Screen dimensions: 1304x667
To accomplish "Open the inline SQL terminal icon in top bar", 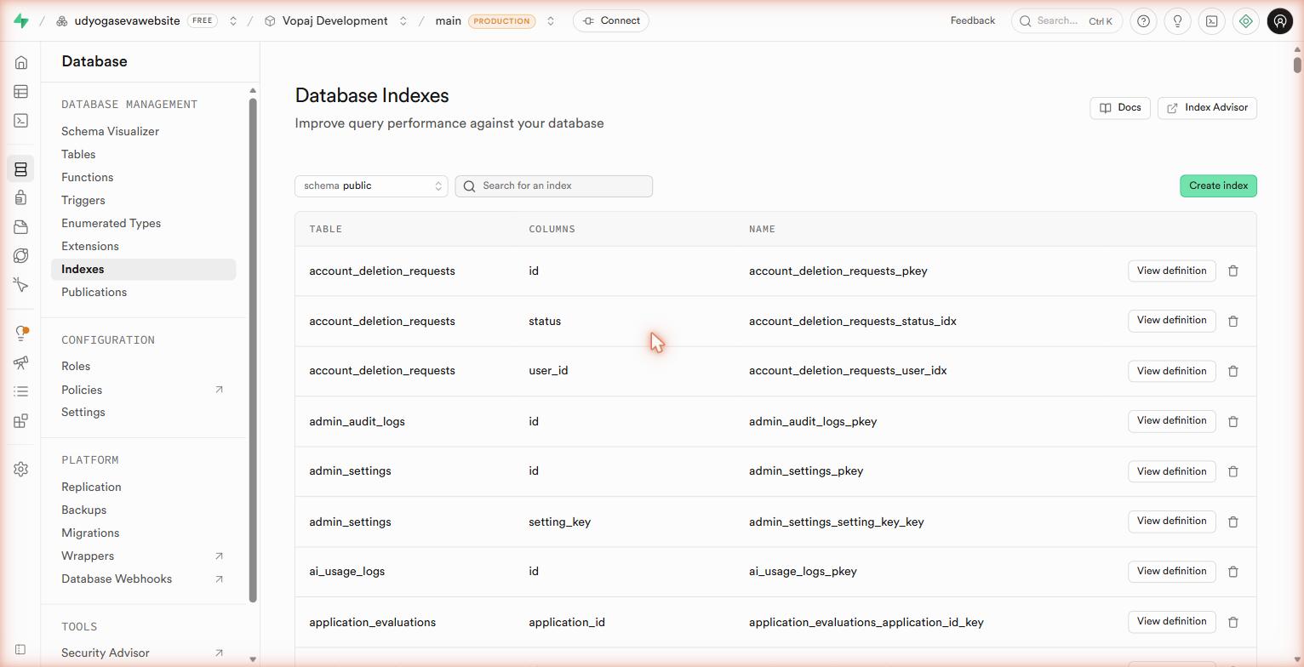I will [x=1211, y=21].
